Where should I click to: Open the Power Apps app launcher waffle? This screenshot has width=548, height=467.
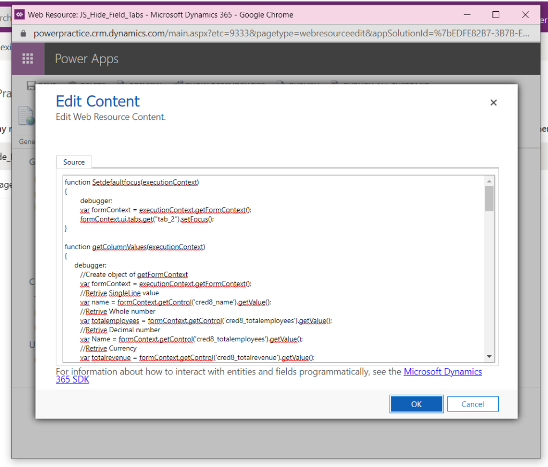click(28, 59)
